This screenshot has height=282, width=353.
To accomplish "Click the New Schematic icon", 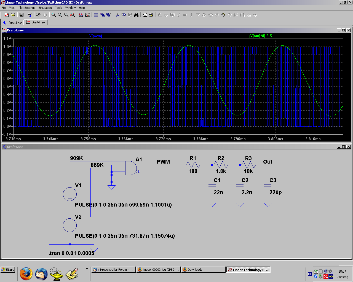I will (x=7, y=15).
